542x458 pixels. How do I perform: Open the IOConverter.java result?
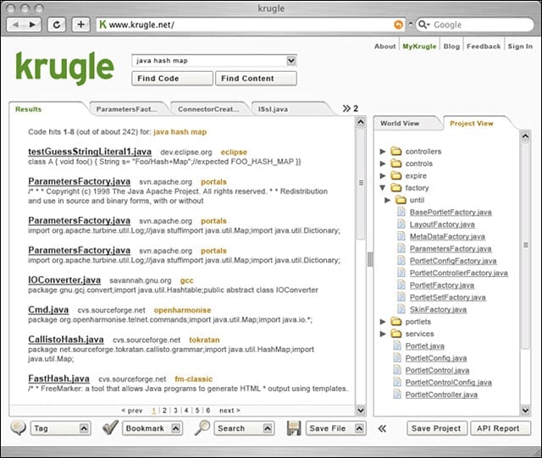[x=64, y=280]
